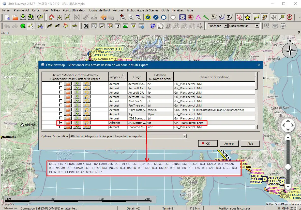Open the SPEC airspace dropdown button
The height and width of the screenshot is (210, 301).
pos(184,26)
